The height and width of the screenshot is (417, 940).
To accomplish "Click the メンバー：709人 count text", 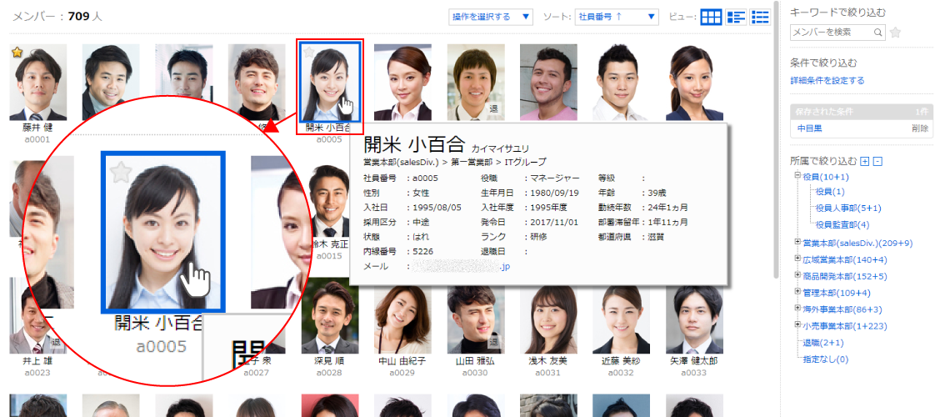I will tap(57, 16).
